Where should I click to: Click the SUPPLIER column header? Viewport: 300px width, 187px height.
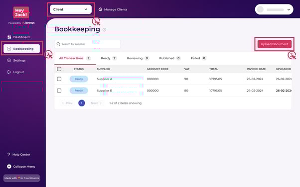[x=103, y=69]
